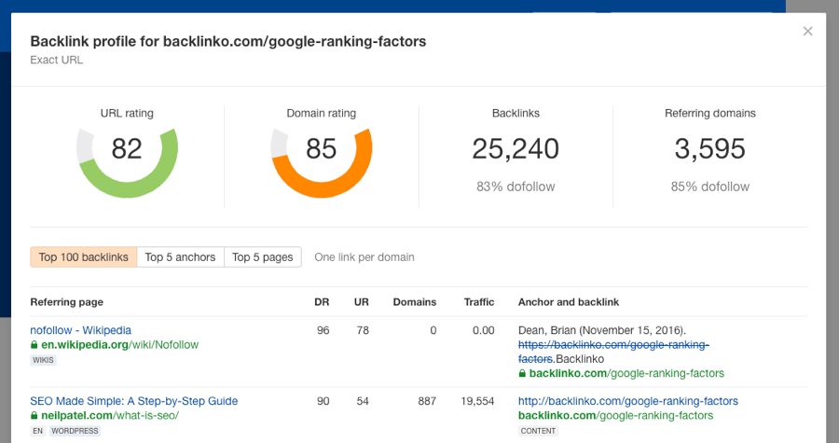Click the green URL rating donut chart
839x443 pixels.
[127, 149]
